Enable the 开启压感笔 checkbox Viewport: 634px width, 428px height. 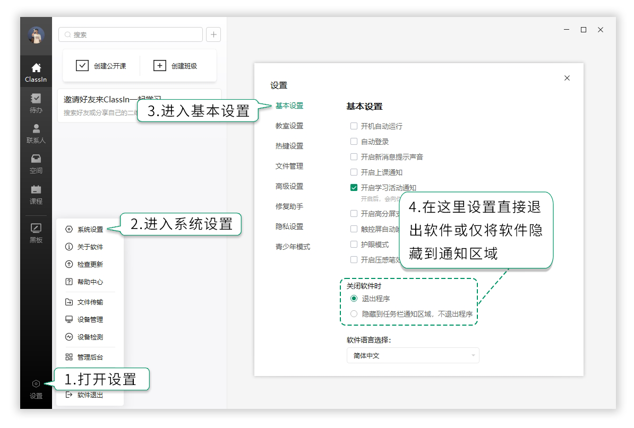(354, 260)
